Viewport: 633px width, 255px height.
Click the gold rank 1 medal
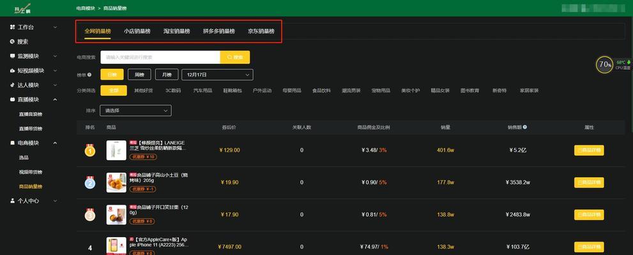89,150
